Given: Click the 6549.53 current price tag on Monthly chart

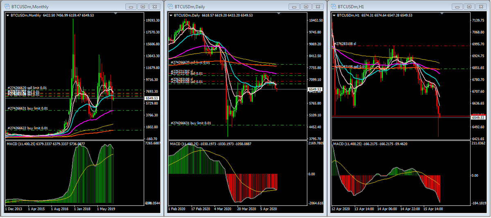Looking at the screenshot, I should (152, 99).
